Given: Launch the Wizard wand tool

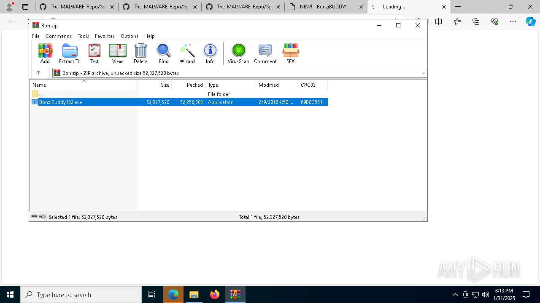Looking at the screenshot, I should point(187,53).
